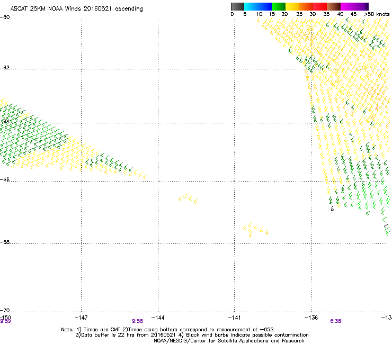Click the brown 35-40 knots legend segment
The width and height of the screenshot is (392, 344).
334,6
